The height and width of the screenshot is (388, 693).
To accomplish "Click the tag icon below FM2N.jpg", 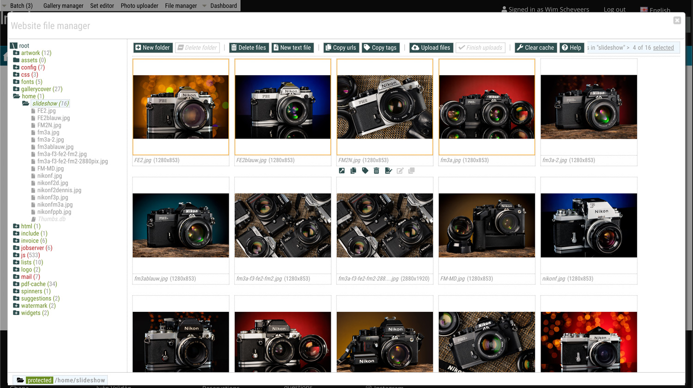I will (x=365, y=171).
